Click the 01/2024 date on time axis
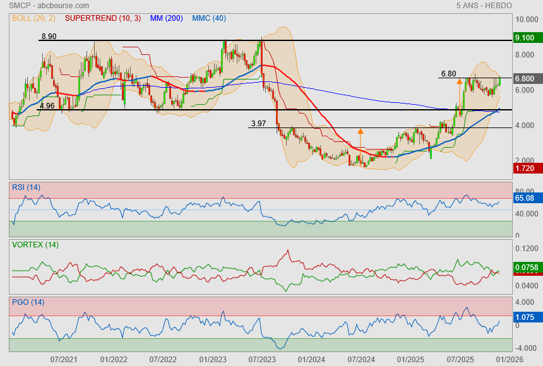The width and height of the screenshot is (543, 366). pyautogui.click(x=311, y=358)
